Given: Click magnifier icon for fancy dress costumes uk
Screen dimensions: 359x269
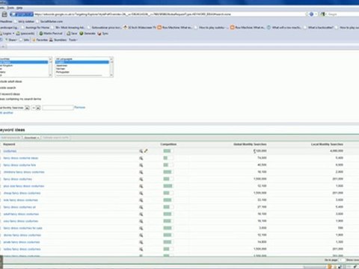Looking at the screenshot, I should 141,207.
